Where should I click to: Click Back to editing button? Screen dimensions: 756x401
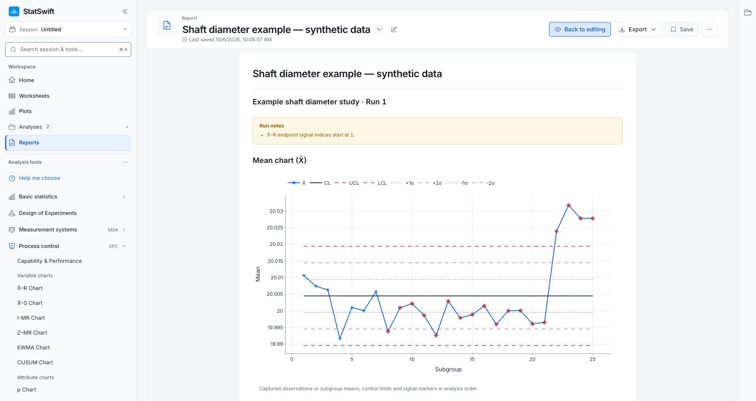580,29
